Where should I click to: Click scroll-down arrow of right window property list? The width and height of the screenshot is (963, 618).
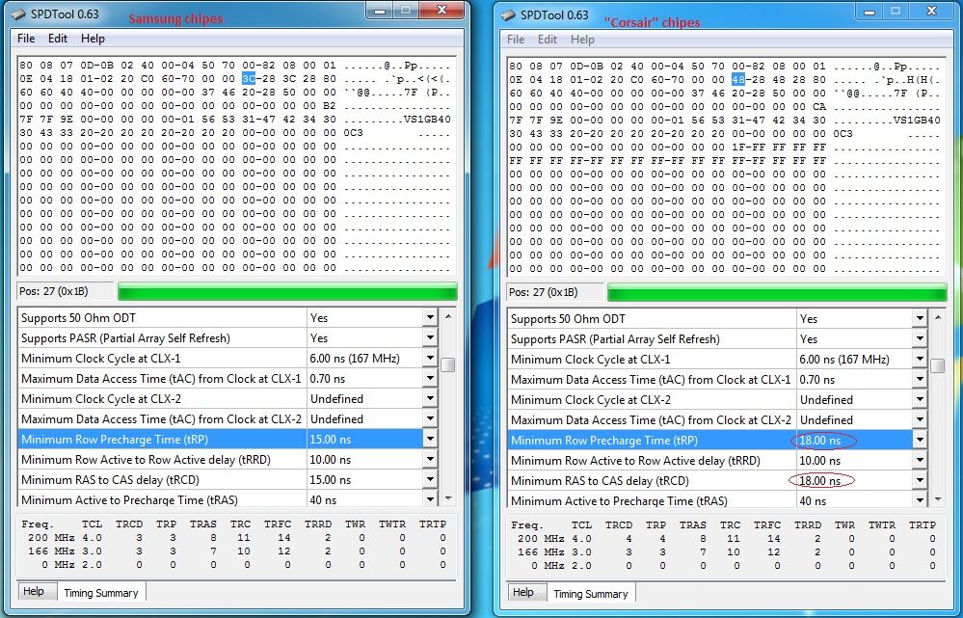coord(938,499)
